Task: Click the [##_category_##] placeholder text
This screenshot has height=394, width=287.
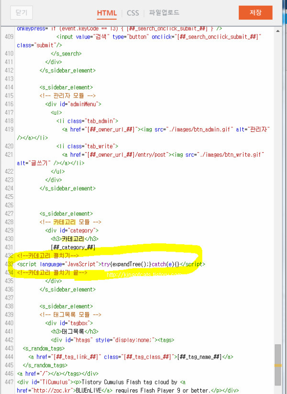Action: tap(73, 248)
